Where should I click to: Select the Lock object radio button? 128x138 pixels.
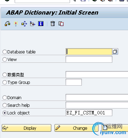pos(5,113)
